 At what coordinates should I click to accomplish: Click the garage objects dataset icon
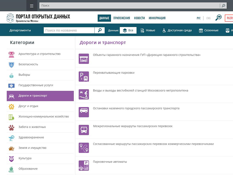pyautogui.click(x=84, y=59)
